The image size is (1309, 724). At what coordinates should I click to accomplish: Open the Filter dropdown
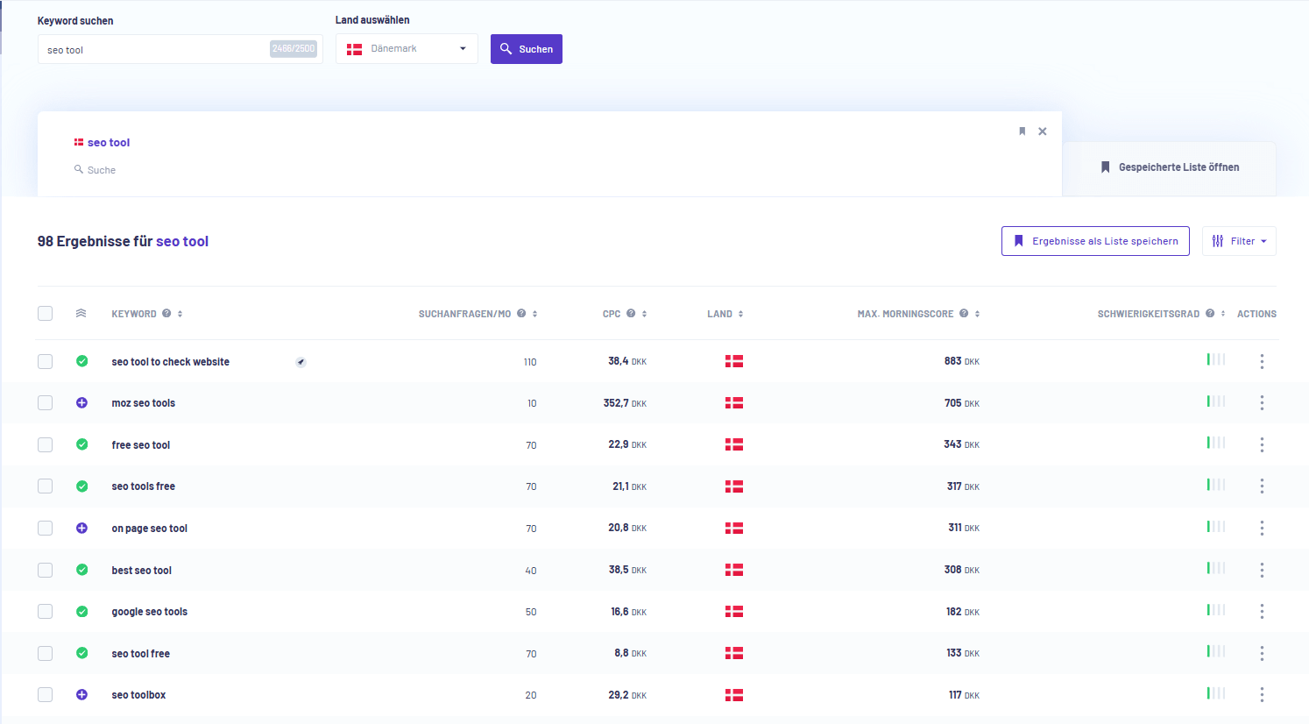(x=1239, y=241)
